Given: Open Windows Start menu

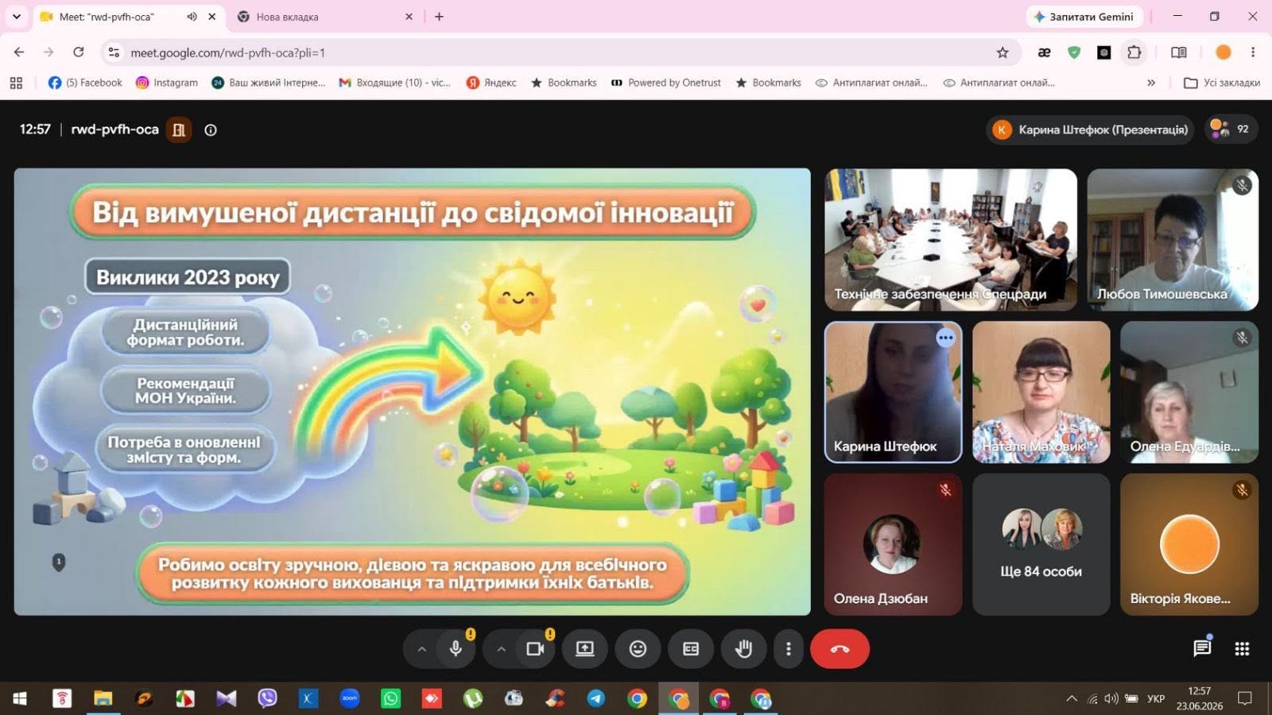Looking at the screenshot, I should (20, 698).
